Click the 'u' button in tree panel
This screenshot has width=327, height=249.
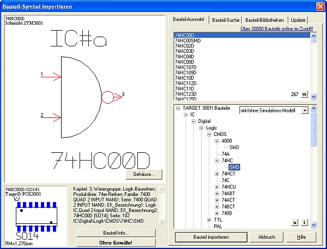click(295, 222)
